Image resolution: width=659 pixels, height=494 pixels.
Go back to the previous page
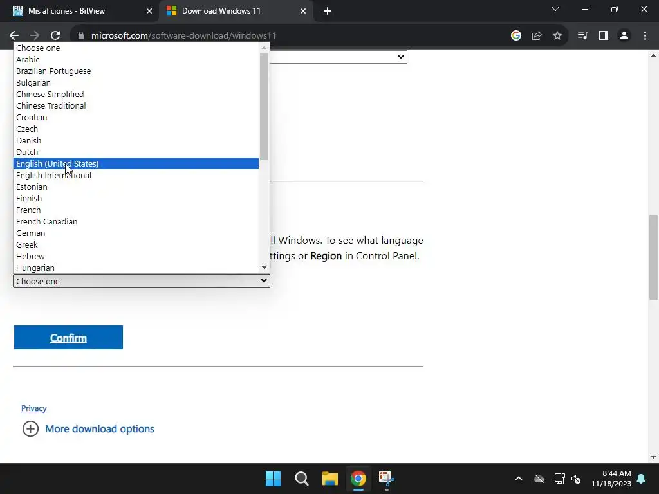tap(14, 35)
